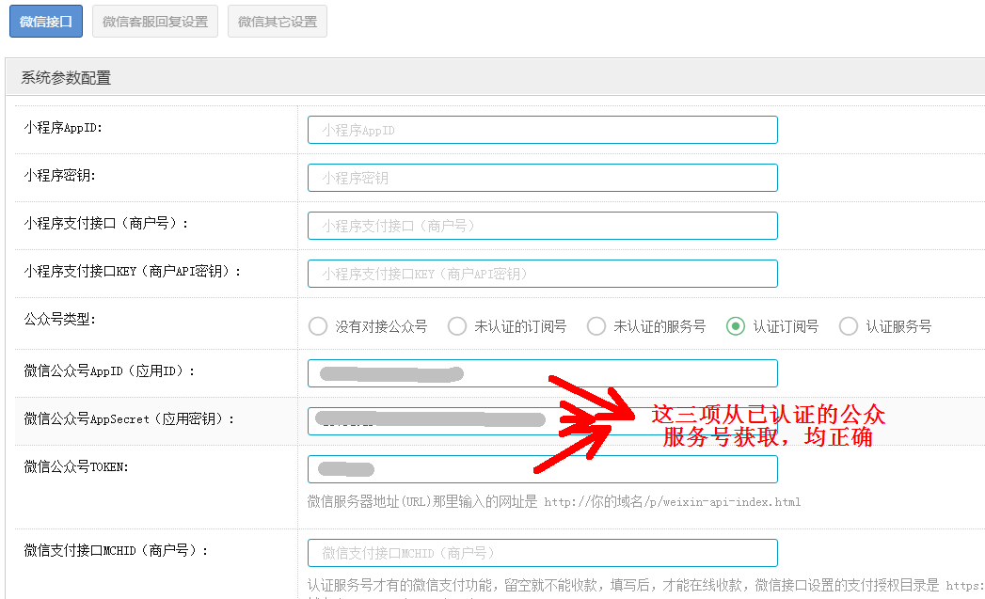Click the 微信公众号TOKEN input box
This screenshot has width=985, height=599.
pos(542,469)
